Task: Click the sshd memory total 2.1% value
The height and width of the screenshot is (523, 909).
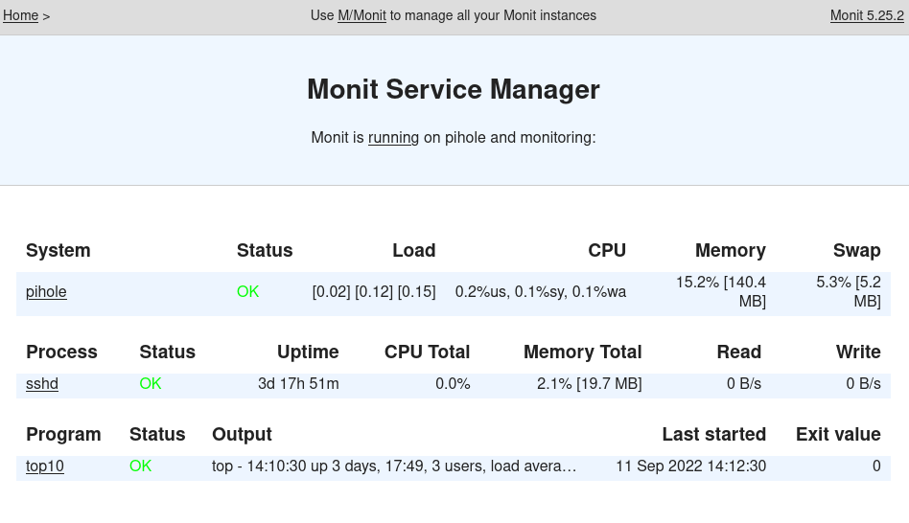Action: click(x=589, y=384)
